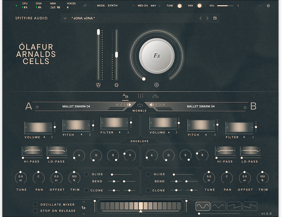Go to the previous preset
This screenshot has width=284, height=217.
click(x=201, y=18)
